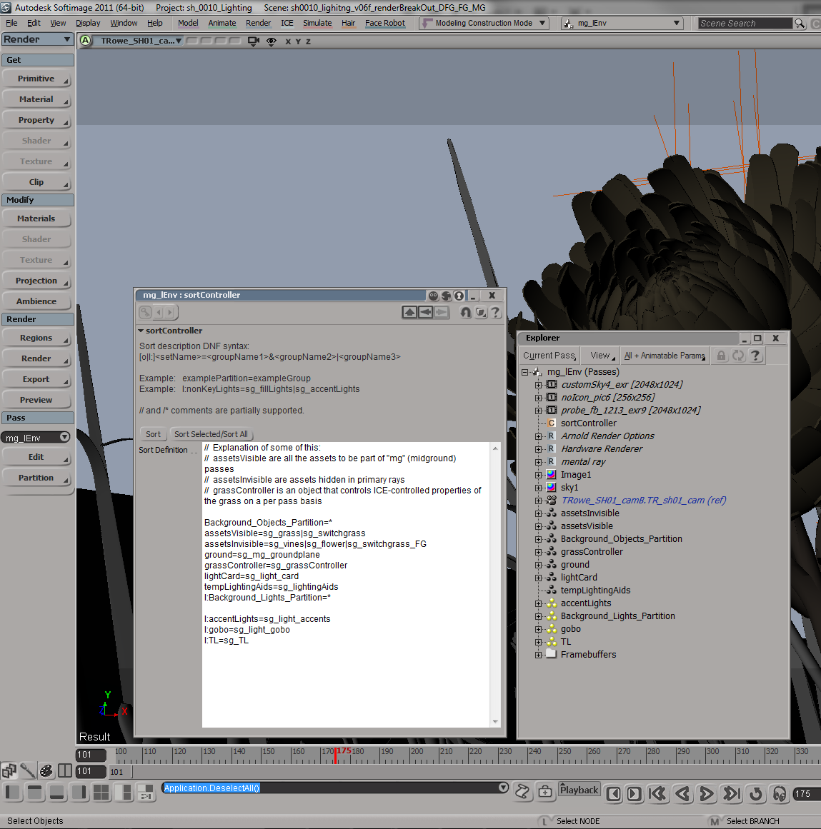Image resolution: width=821 pixels, height=829 pixels.
Task: Toggle the viewport eye visibility icon
Action: point(272,41)
